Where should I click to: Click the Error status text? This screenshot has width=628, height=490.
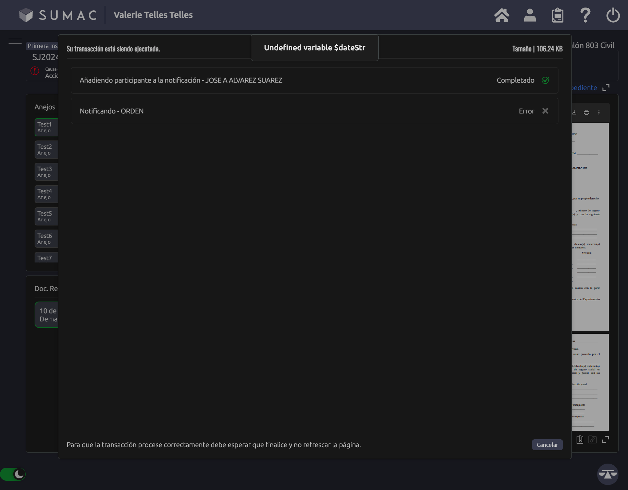[527, 111]
